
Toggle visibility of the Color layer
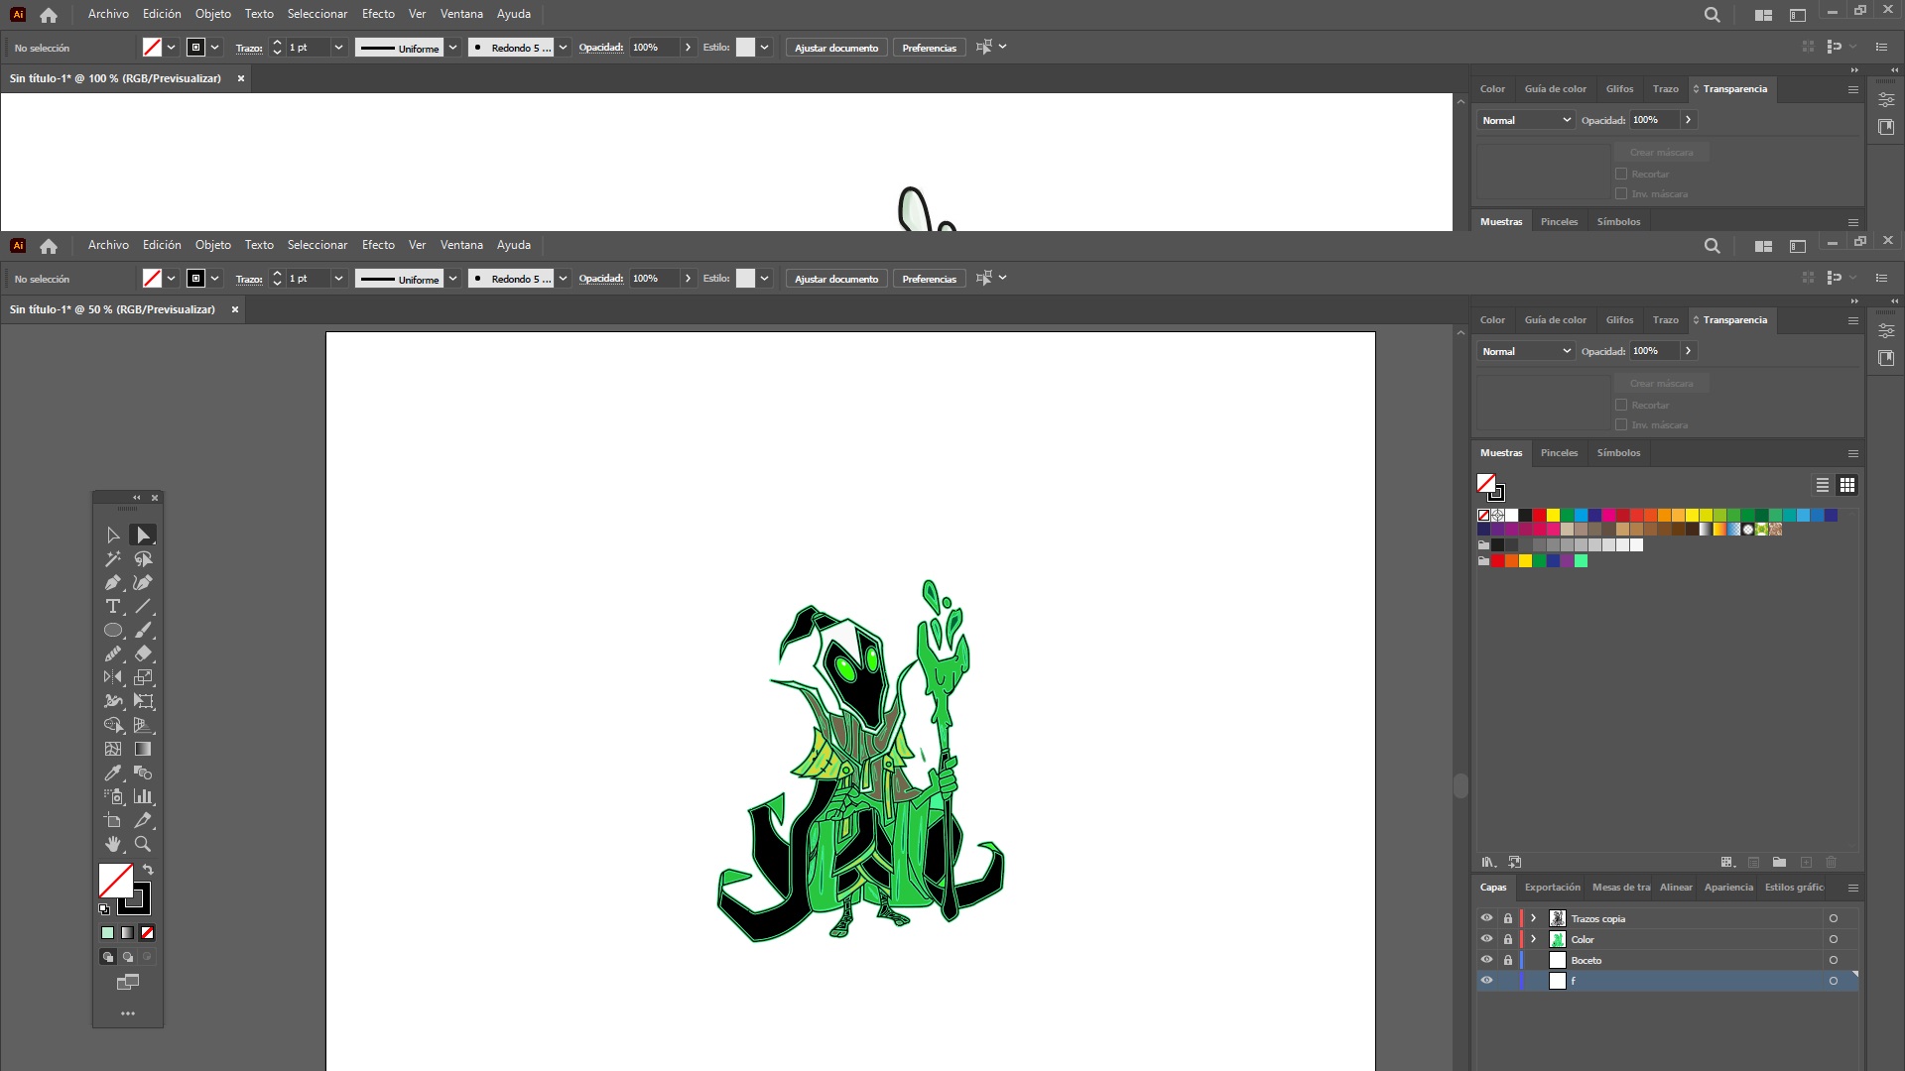1486,939
